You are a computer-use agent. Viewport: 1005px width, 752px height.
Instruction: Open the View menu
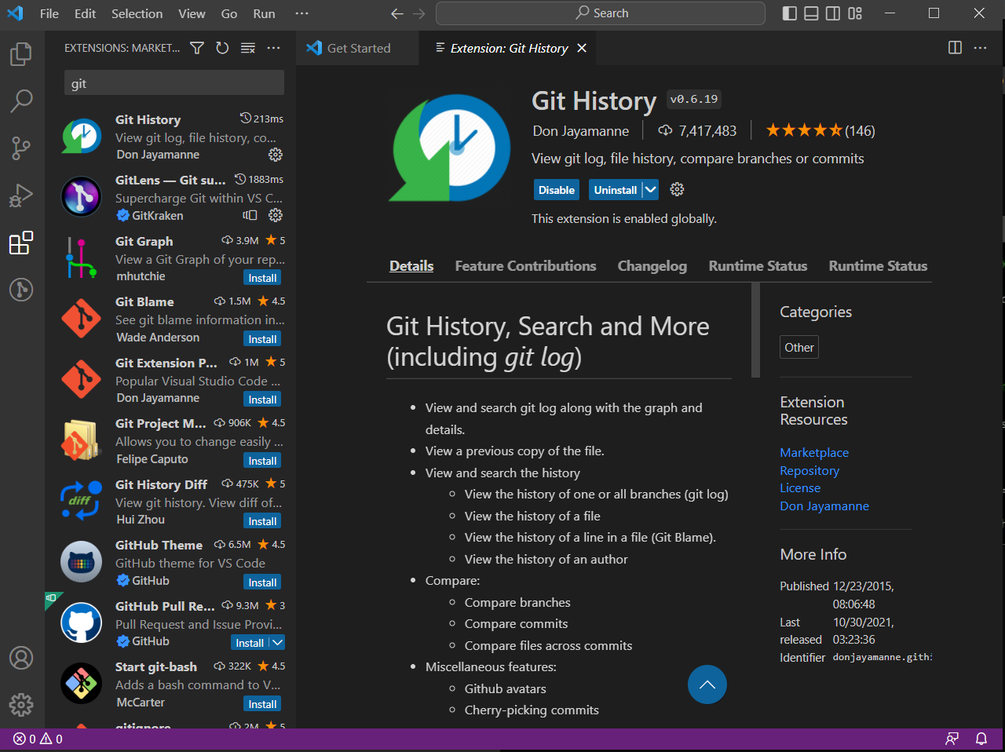(192, 13)
